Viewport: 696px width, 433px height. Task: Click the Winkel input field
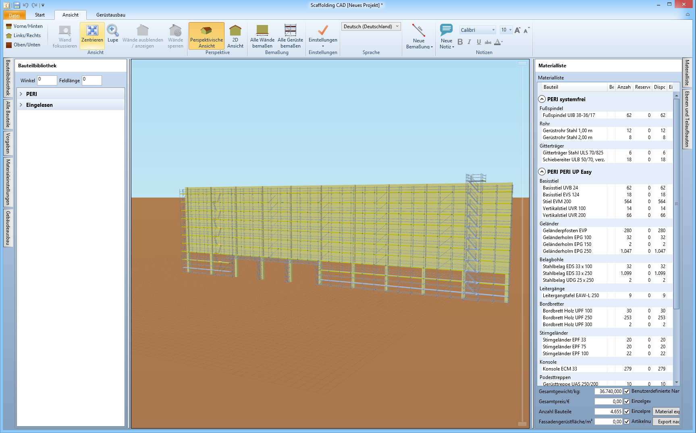[47, 80]
